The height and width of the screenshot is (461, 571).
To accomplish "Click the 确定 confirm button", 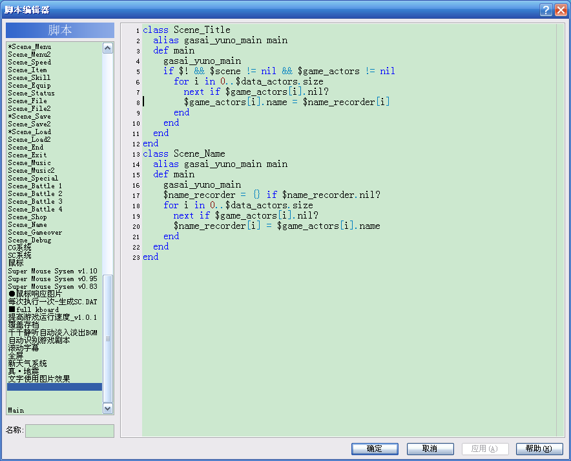I will tap(375, 449).
